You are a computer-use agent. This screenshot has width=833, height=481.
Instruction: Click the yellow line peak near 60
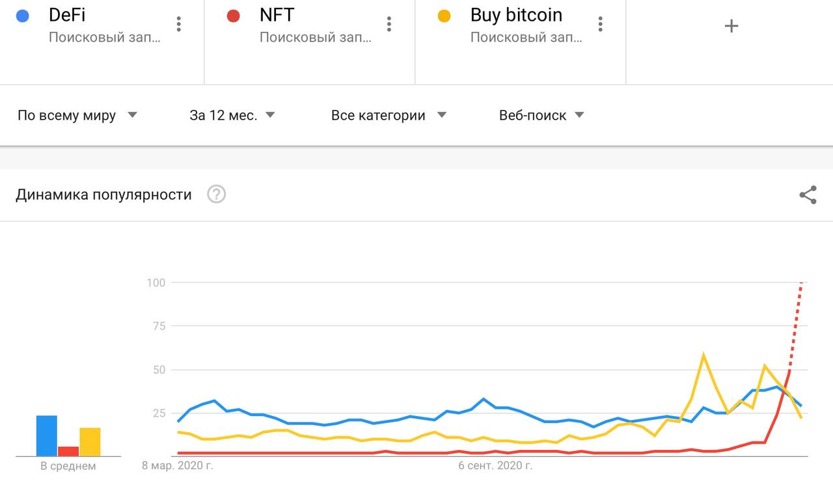tap(703, 356)
